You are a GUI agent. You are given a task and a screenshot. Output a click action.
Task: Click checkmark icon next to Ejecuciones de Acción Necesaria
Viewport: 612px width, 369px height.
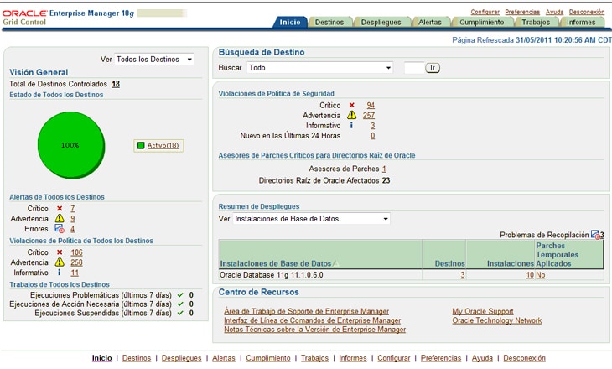[180, 304]
